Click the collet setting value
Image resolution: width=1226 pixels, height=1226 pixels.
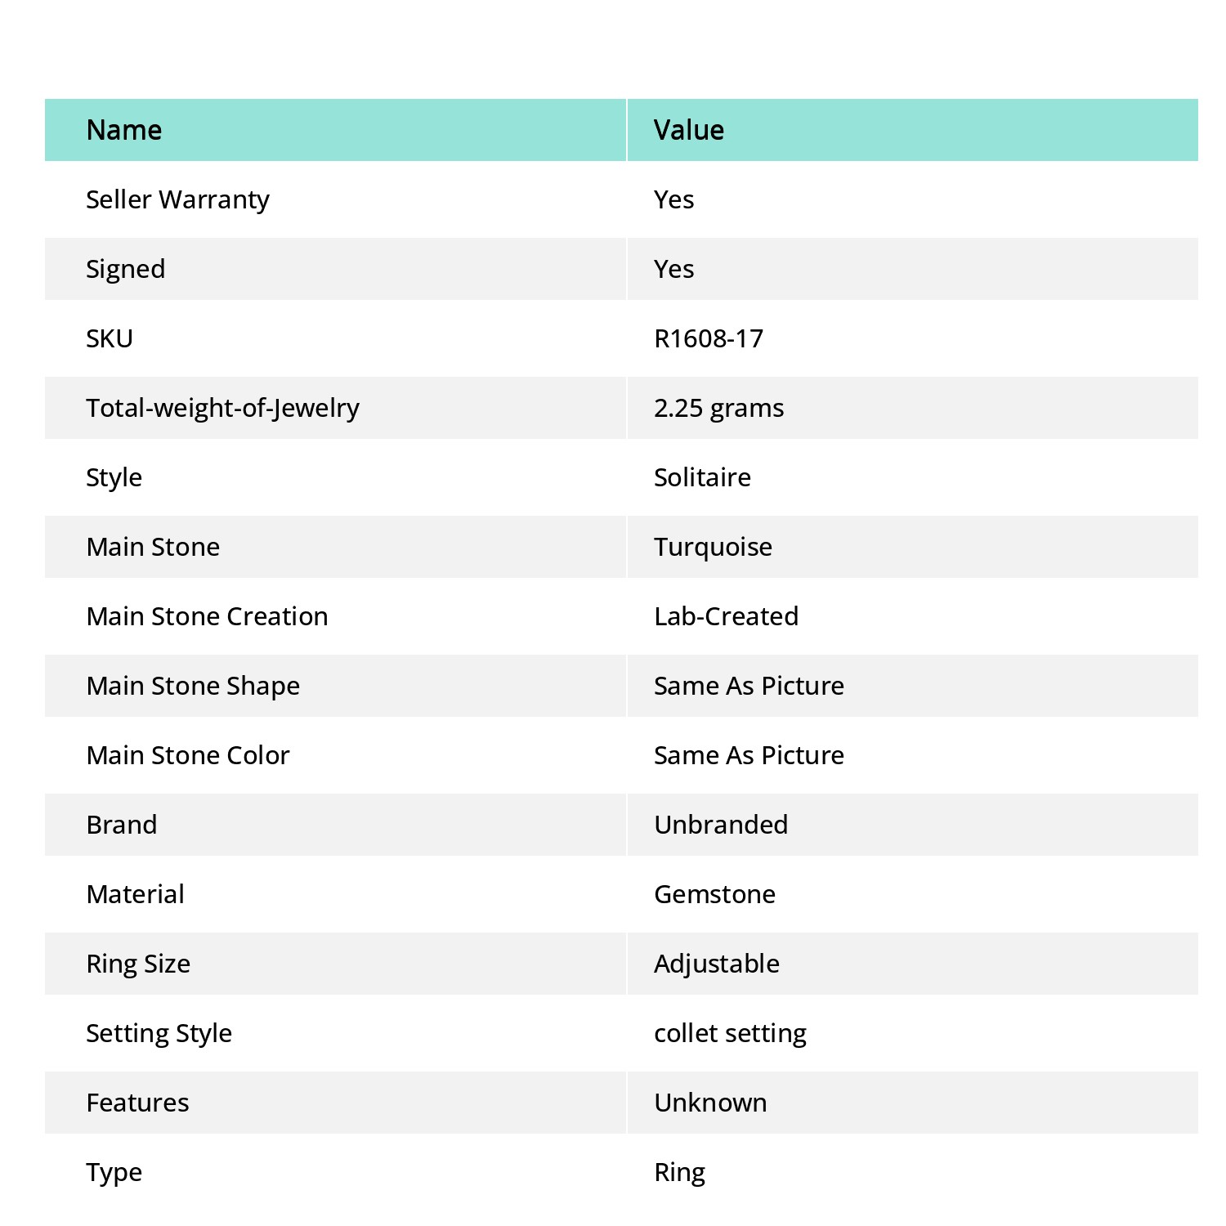pos(730,1034)
